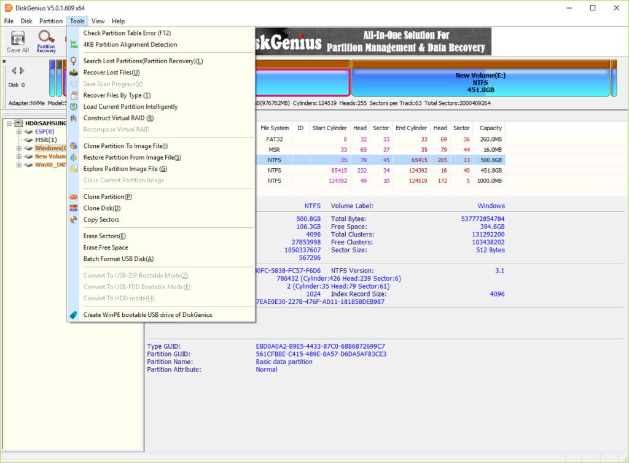Click the Clone Partition icon
629x463 pixels.
tap(74, 197)
